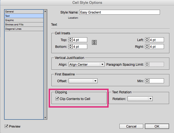The height and width of the screenshot is (133, 174).
Task: Select the Graphic category
Action: 24,20
